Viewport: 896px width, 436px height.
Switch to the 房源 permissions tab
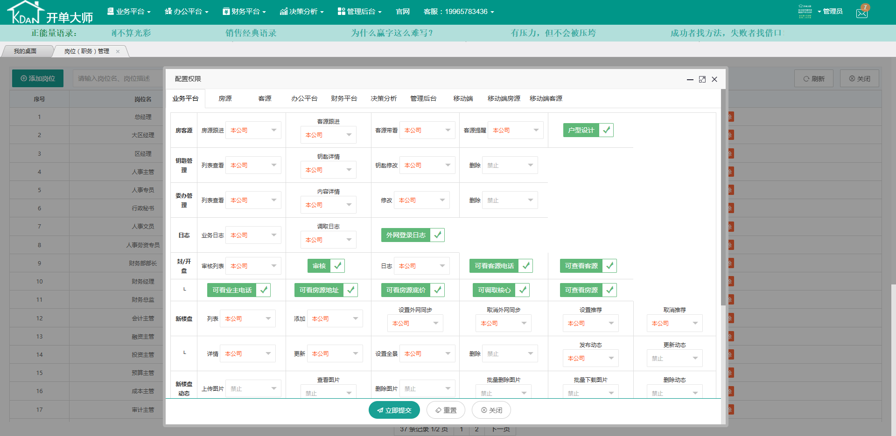(225, 98)
